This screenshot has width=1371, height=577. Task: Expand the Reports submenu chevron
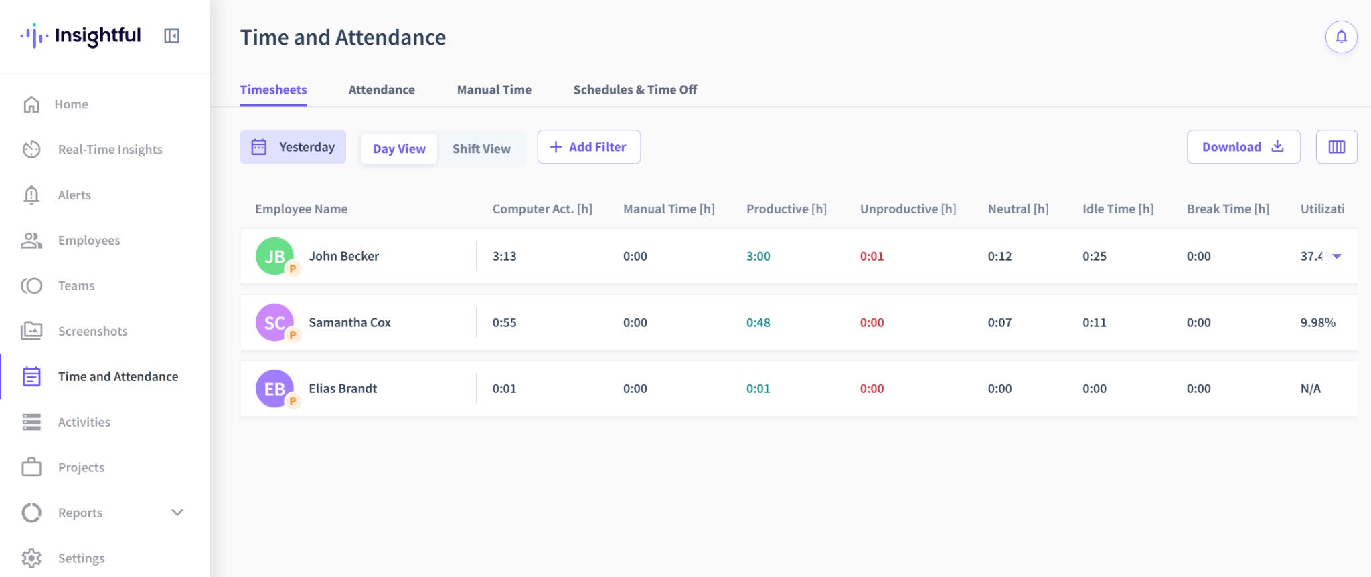[x=177, y=513]
